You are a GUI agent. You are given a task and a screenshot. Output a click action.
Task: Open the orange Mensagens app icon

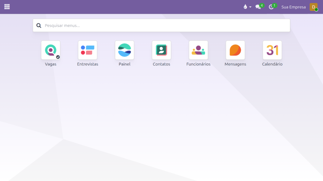click(x=235, y=50)
